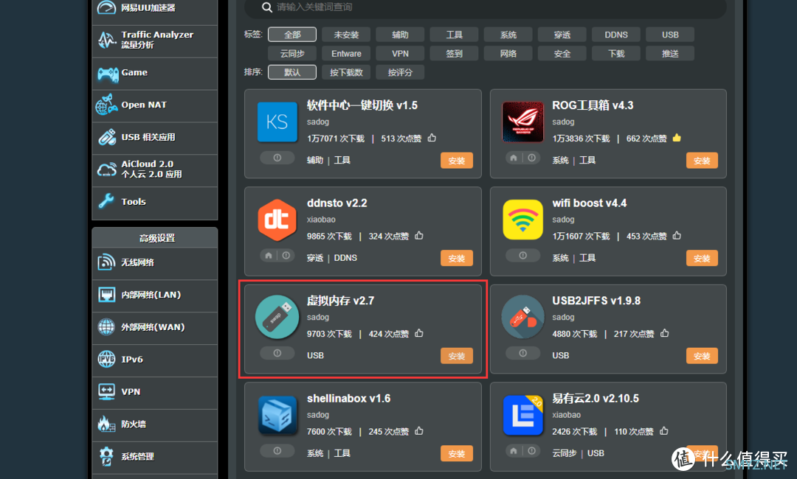Image resolution: width=797 pixels, height=479 pixels.
Task: Open the 网易UU加速器 sidebar entry
Action: 155,9
